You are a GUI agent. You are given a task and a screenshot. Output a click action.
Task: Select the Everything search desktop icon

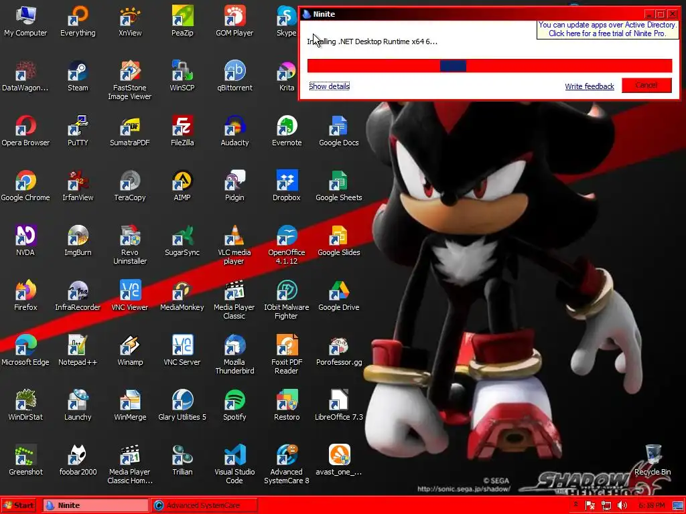pos(78,21)
